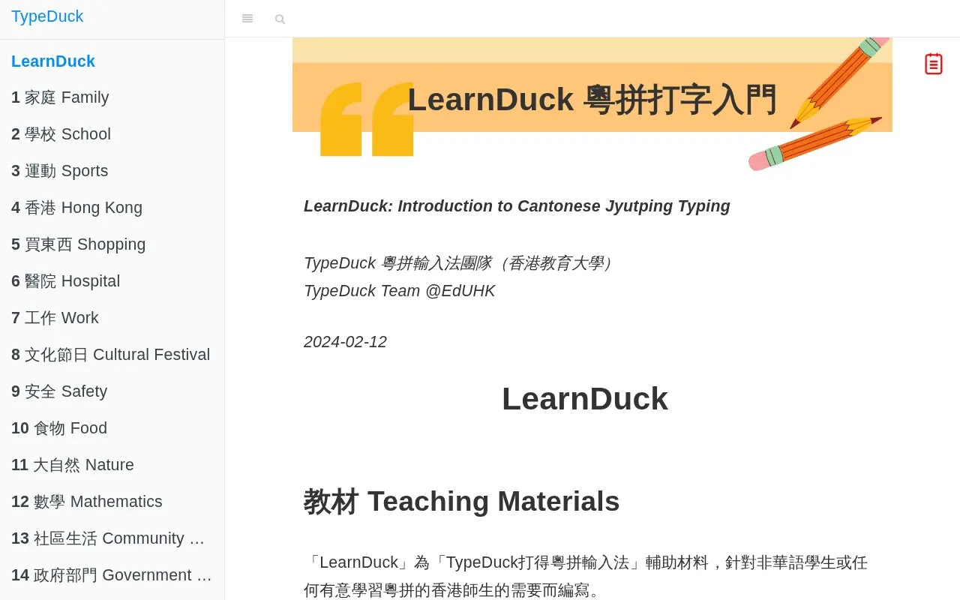Click the red clipboard icon
Screen dimensions: 960x600
pyautogui.click(x=933, y=64)
